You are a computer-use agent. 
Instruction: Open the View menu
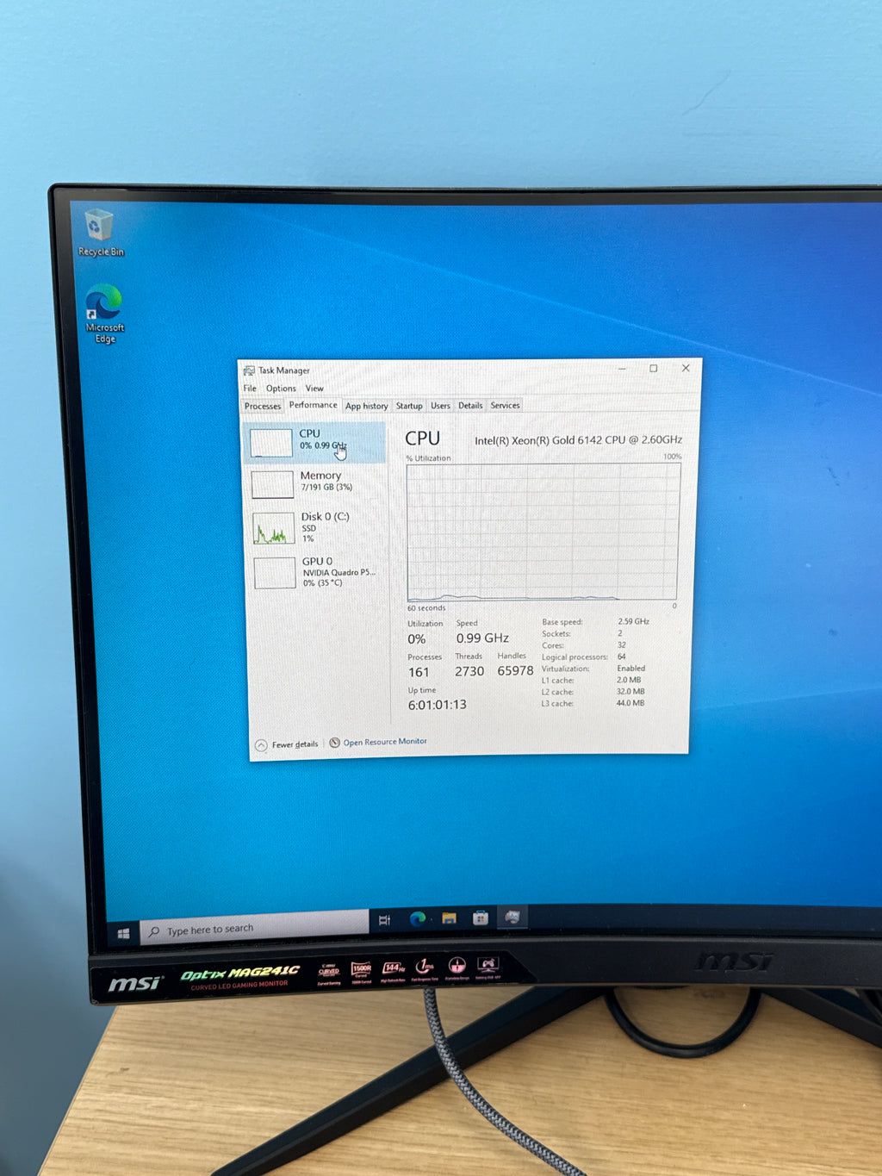pos(314,389)
